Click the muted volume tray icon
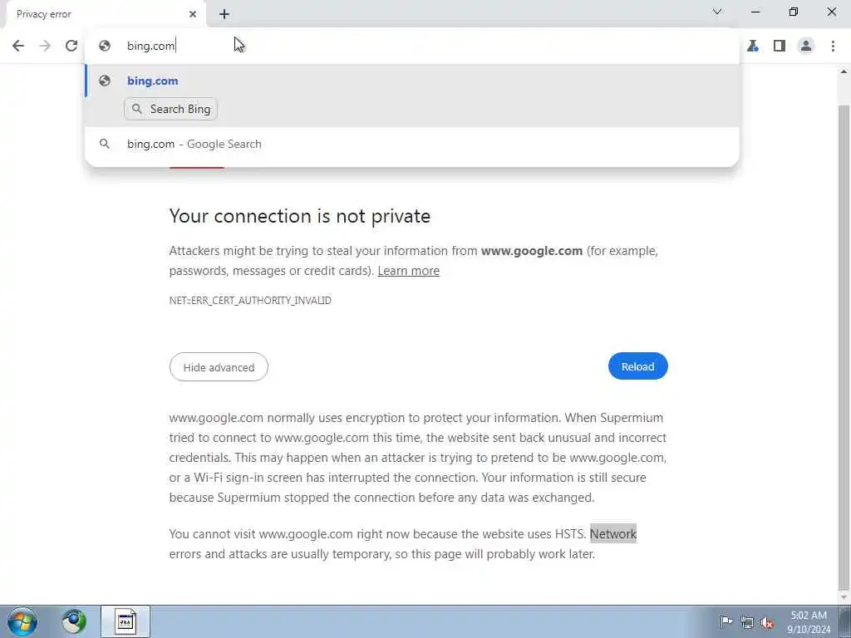The image size is (851, 638). [x=768, y=622]
